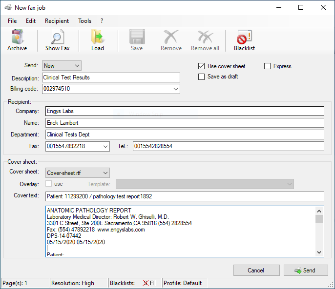This screenshot has width=335, height=289.
Task: Open the Tools menu
Action: (x=84, y=21)
